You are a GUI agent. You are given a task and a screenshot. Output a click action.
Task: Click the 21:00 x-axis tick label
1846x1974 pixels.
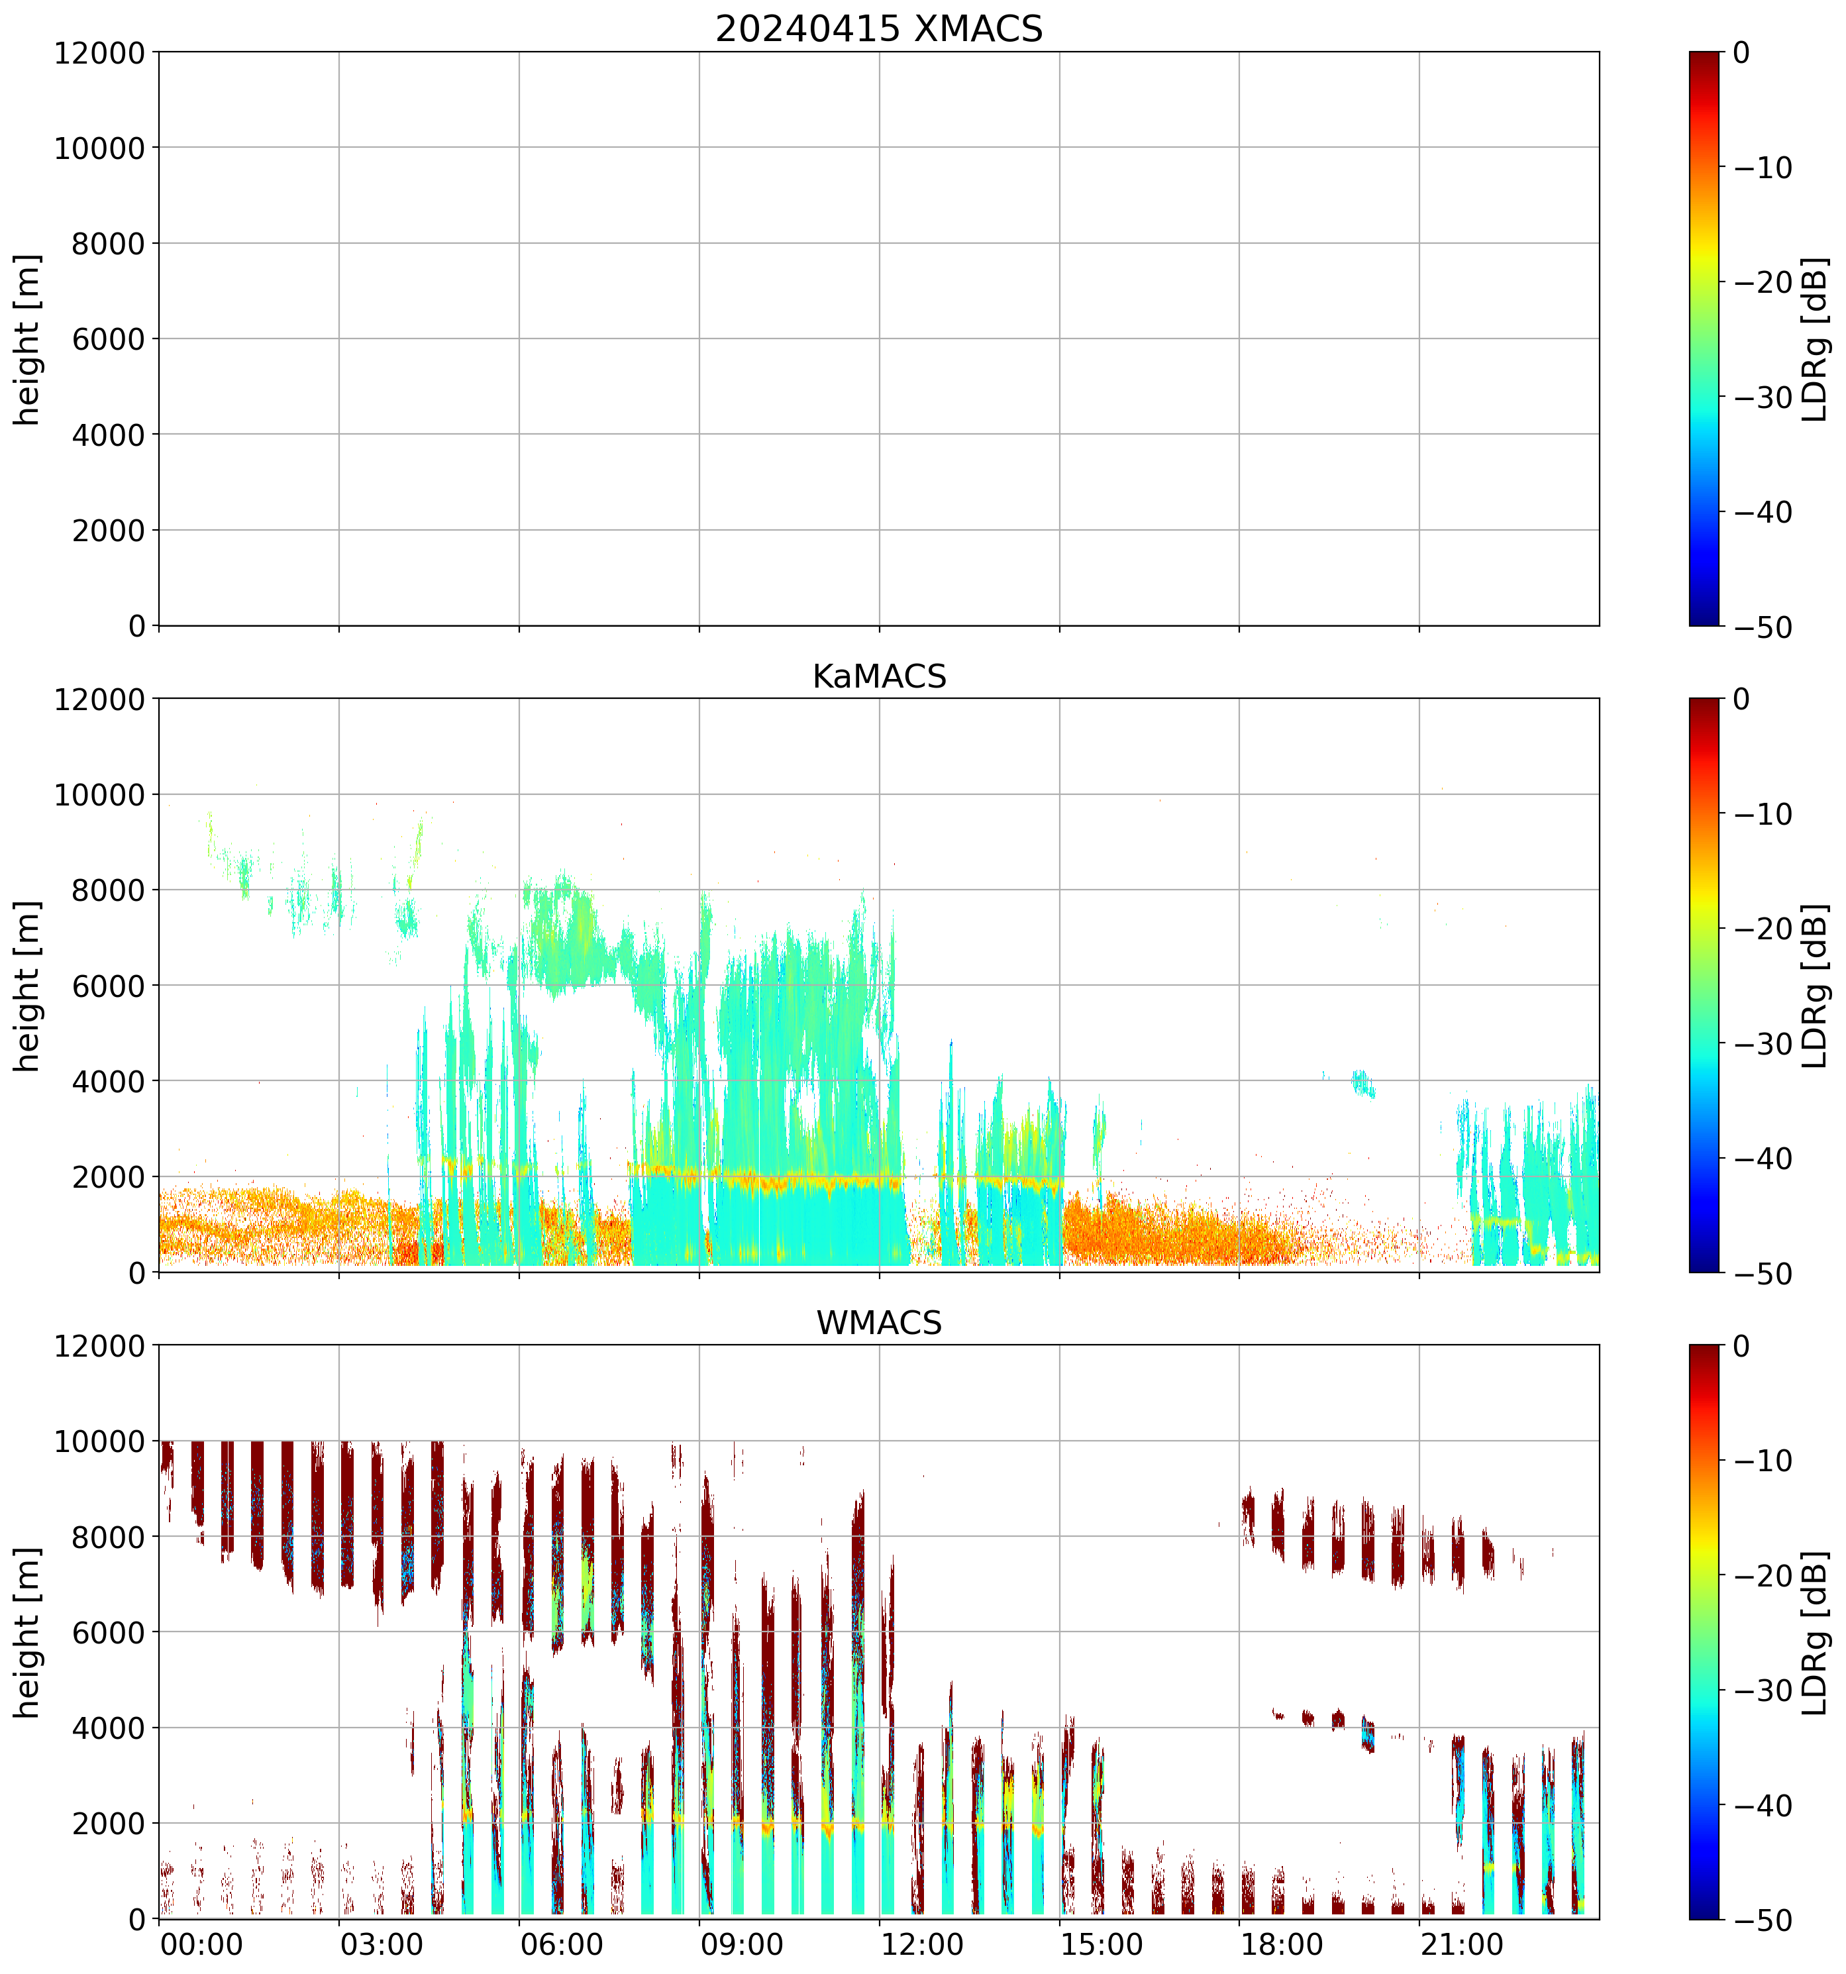click(x=1461, y=1944)
